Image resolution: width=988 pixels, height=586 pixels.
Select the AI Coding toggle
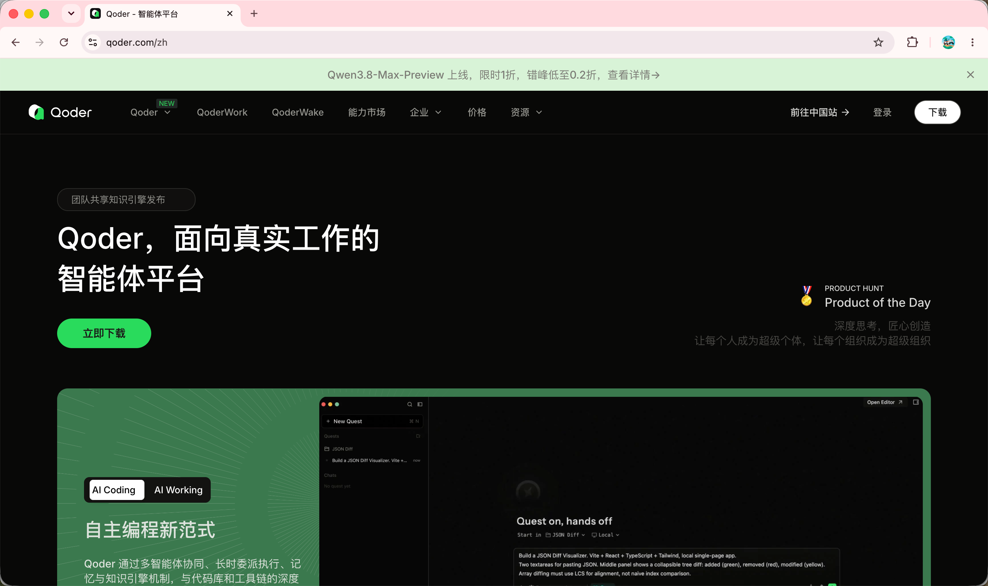tap(117, 490)
